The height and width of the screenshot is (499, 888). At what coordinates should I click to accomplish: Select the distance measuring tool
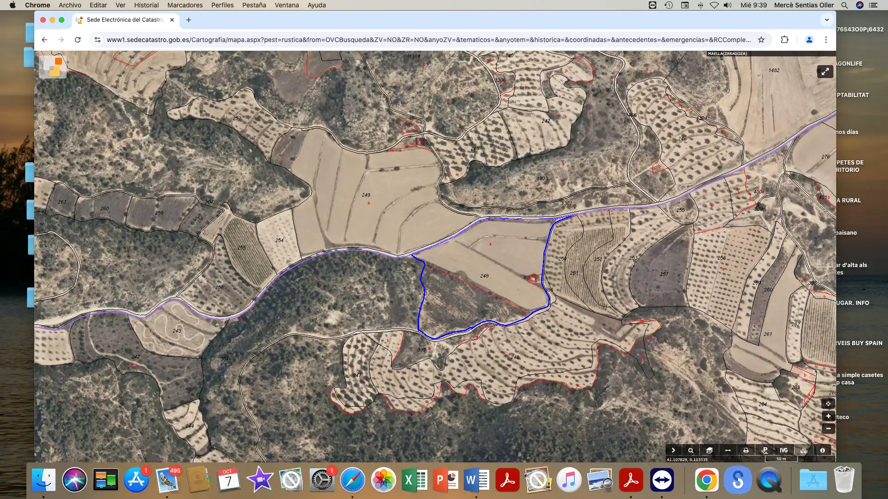click(728, 450)
